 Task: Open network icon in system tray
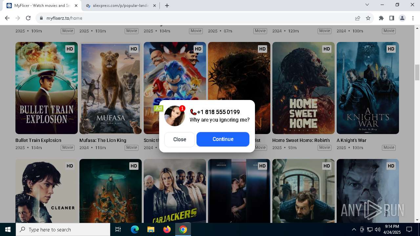tap(370, 229)
